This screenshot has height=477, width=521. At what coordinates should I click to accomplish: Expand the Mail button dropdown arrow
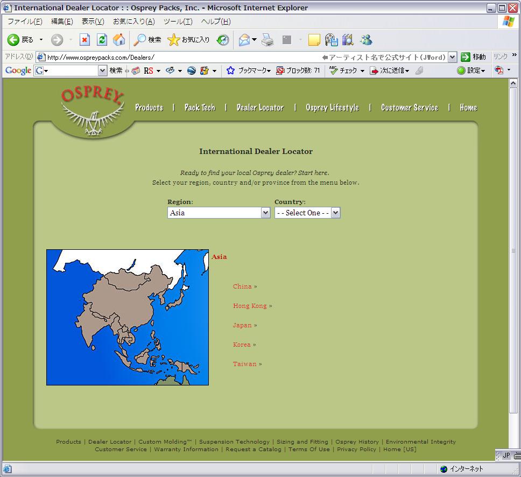254,40
